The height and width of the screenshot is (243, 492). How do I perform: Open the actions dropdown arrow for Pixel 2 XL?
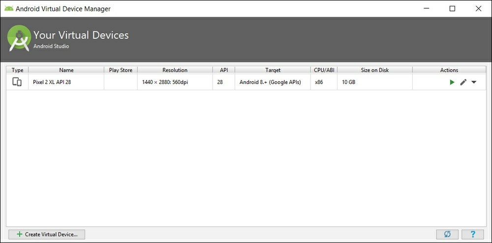474,82
